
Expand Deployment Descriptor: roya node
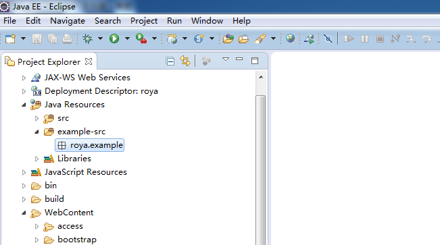(x=24, y=91)
